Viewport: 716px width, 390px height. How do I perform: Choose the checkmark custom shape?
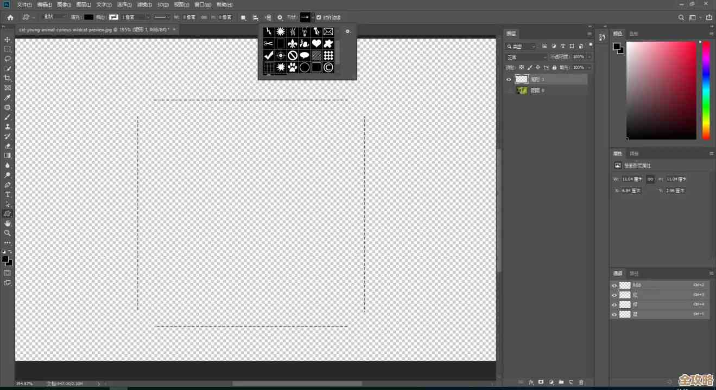[268, 55]
